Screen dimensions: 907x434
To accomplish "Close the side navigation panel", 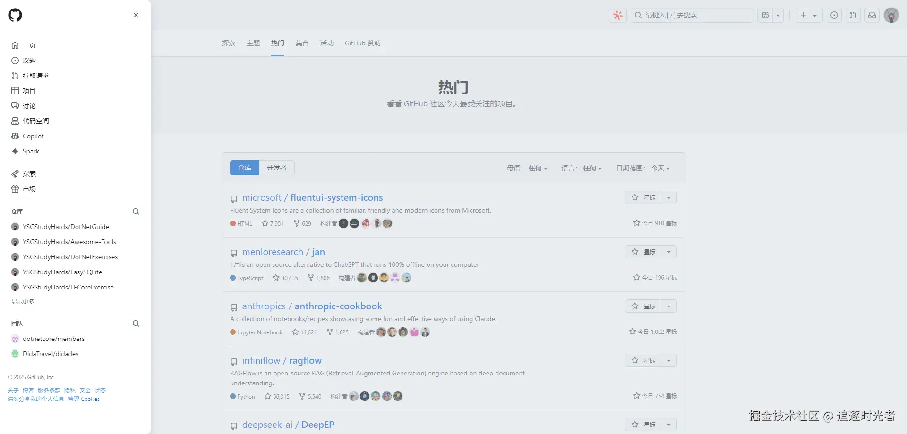I will tap(136, 15).
